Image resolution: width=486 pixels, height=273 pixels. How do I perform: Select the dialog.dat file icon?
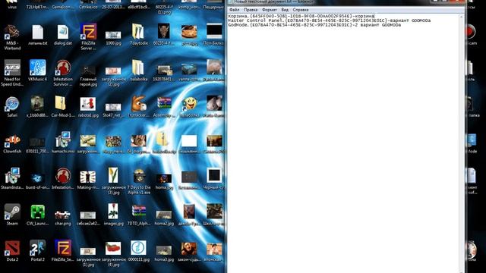click(62, 35)
